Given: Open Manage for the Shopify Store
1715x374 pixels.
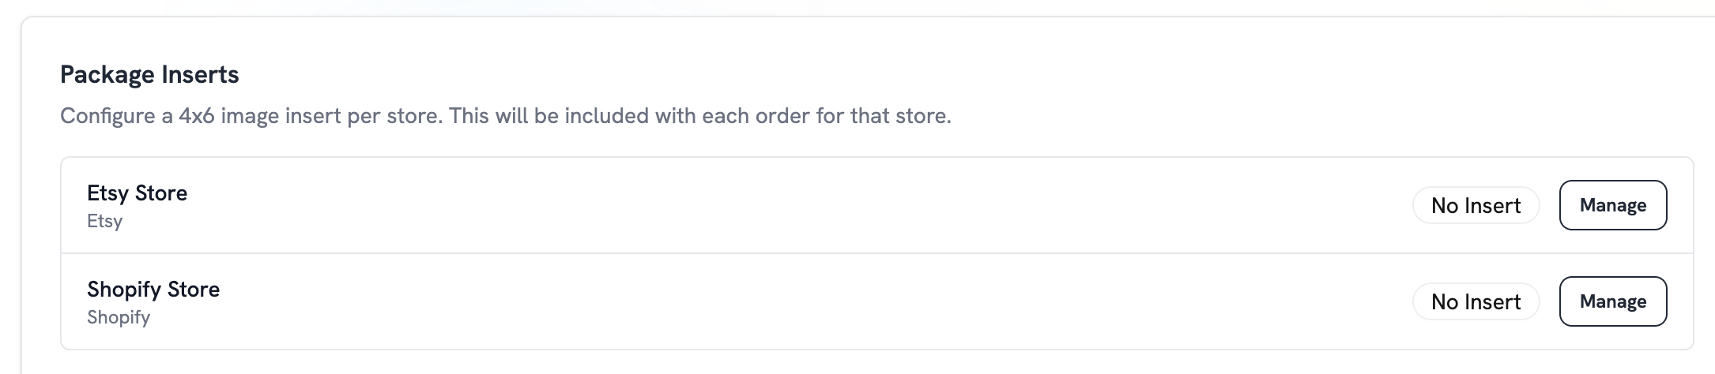Looking at the screenshot, I should click(1612, 301).
